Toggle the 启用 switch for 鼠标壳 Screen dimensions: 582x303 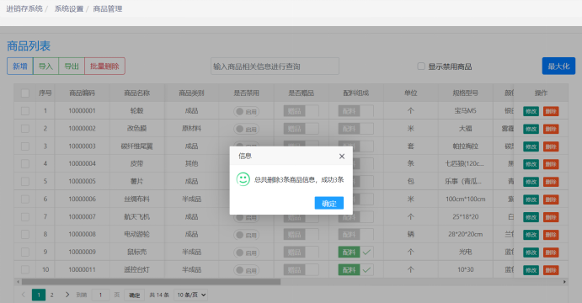(247, 252)
